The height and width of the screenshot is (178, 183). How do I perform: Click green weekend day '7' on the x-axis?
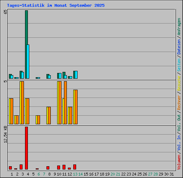point(44,174)
